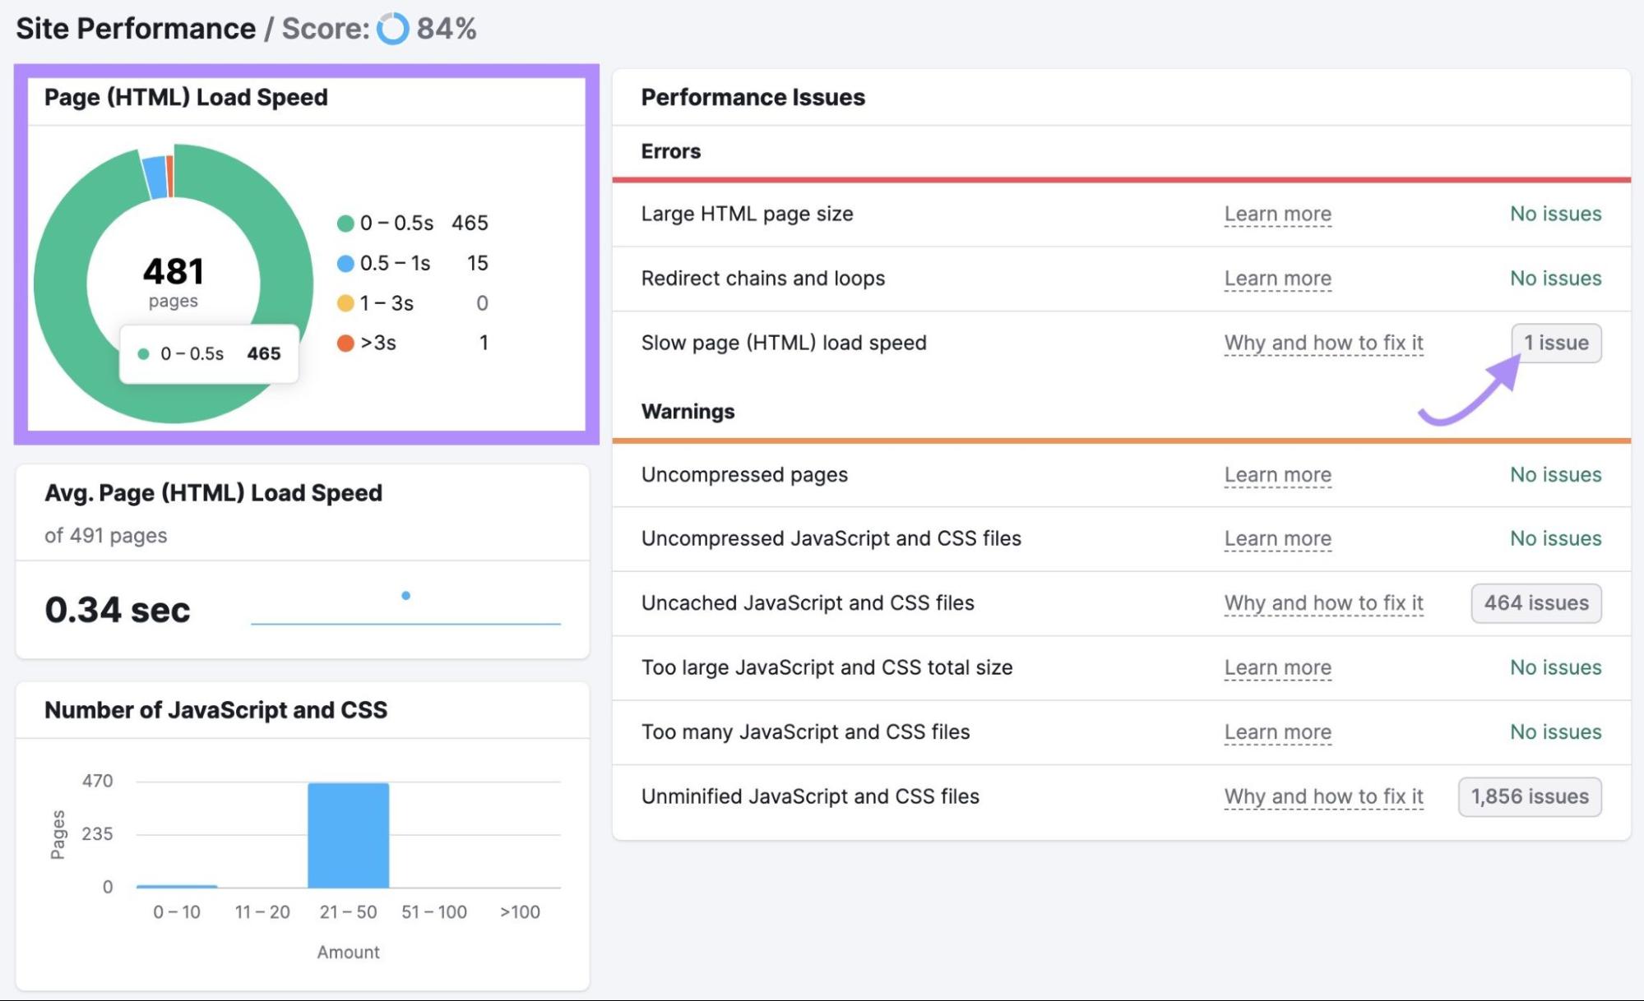
Task: Click the green 0–0.5s legend dot
Action: coord(345,222)
